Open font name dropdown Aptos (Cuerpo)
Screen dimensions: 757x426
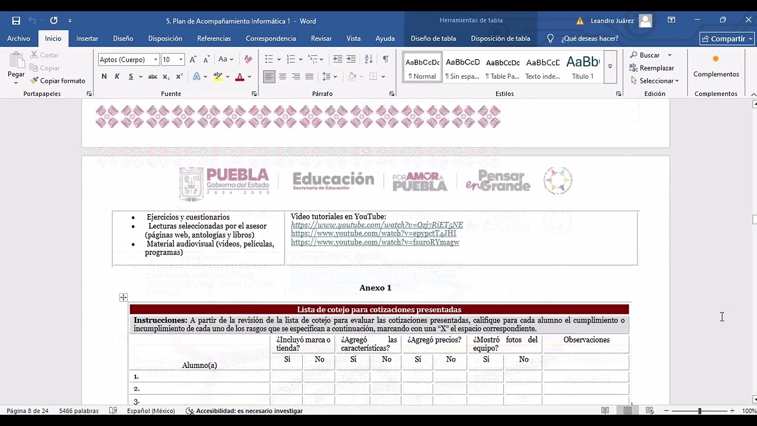(156, 60)
